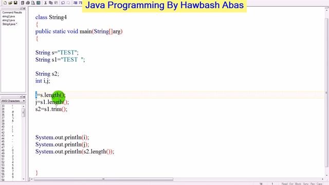Screen dimensions: 329x185
Task: Click the closing brace at code end
Action: (x=36, y=173)
